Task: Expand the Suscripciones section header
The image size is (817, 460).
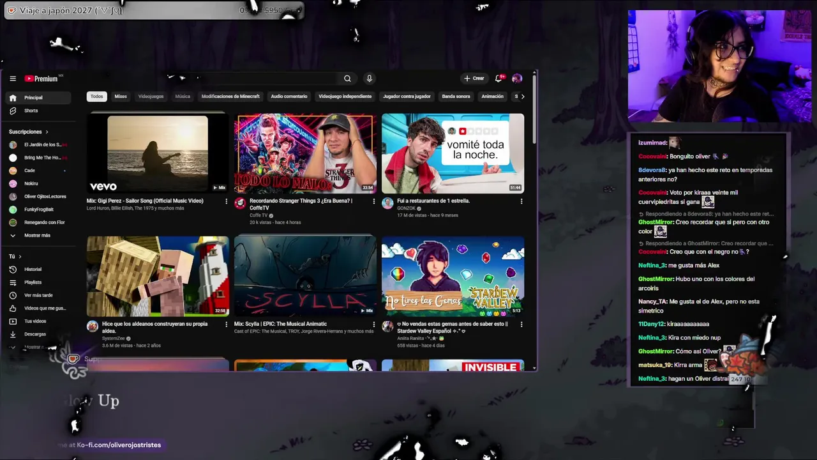Action: pos(29,132)
